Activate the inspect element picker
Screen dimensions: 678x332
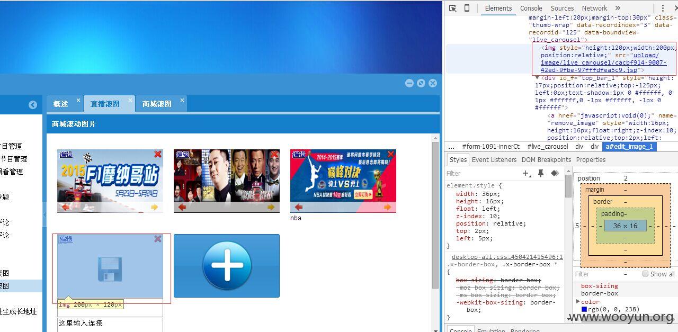tap(452, 8)
